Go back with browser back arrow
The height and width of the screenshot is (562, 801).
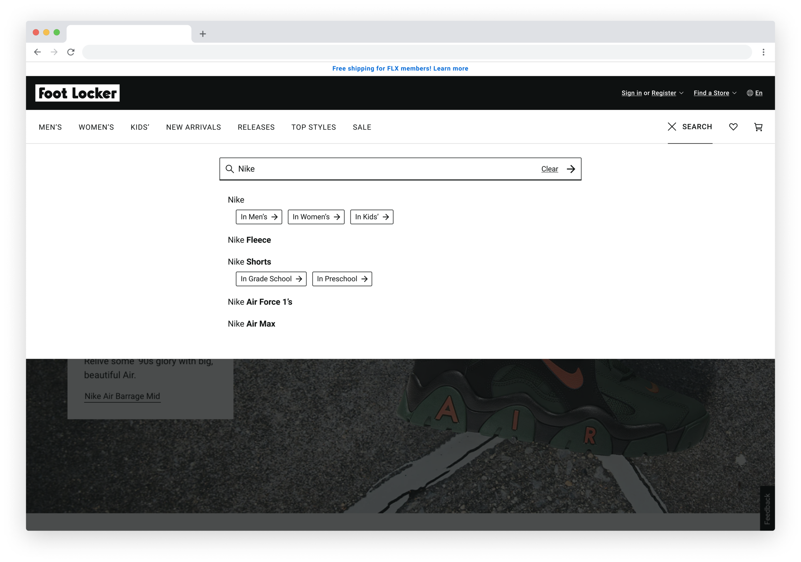point(37,52)
